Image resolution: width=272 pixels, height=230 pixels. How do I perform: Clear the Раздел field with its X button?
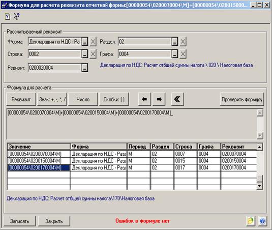183,42
